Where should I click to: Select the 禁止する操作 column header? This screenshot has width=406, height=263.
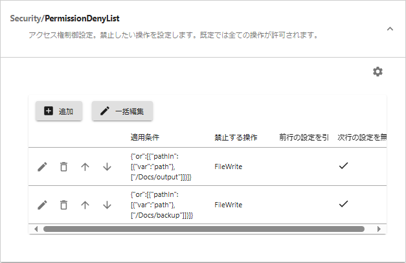point(236,138)
